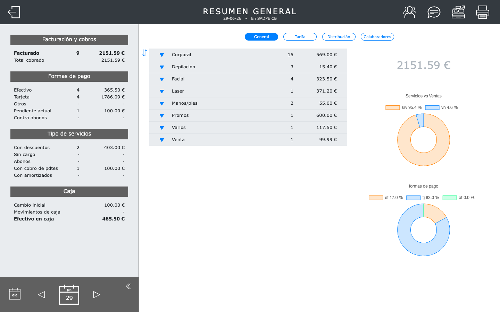This screenshot has width=500, height=312.
Task: Expand the Varios row arrow
Action: coord(162,128)
